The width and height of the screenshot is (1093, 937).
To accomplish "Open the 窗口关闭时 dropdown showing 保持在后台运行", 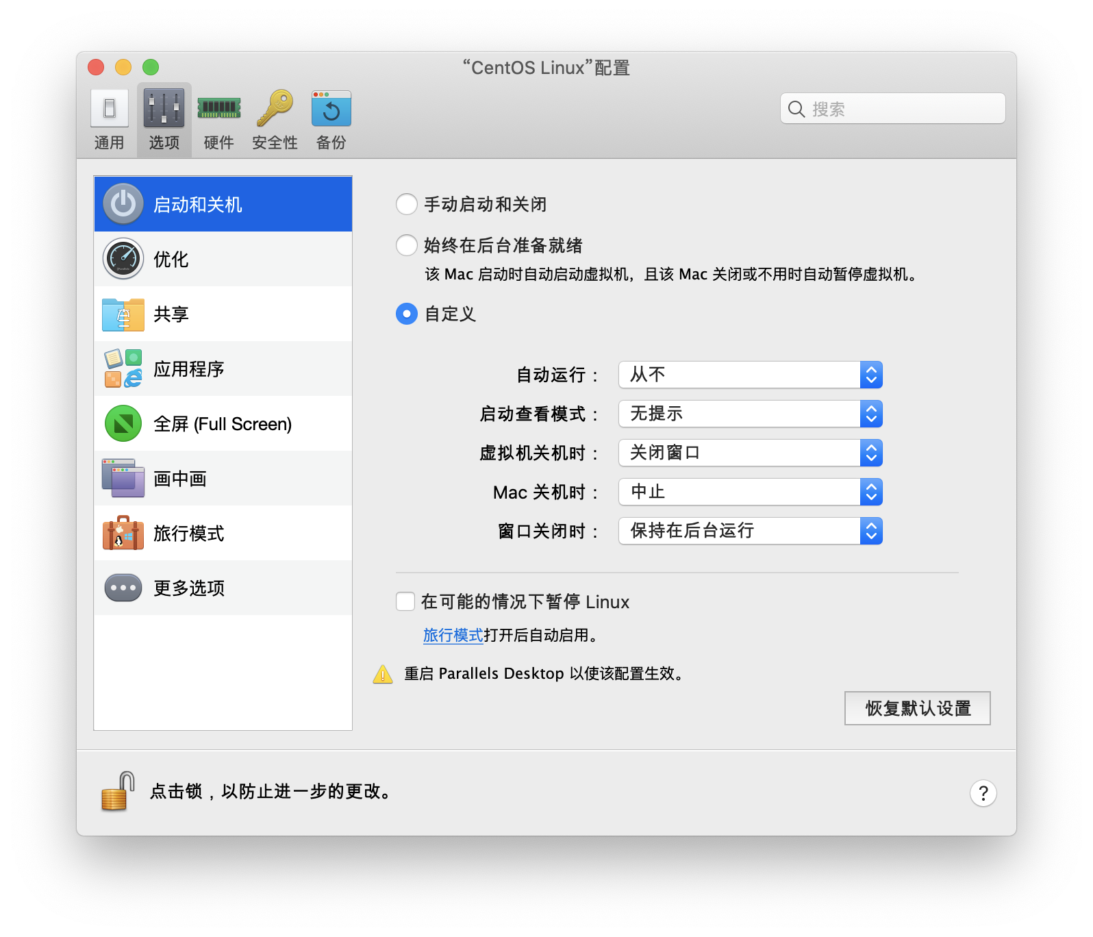I will click(751, 531).
